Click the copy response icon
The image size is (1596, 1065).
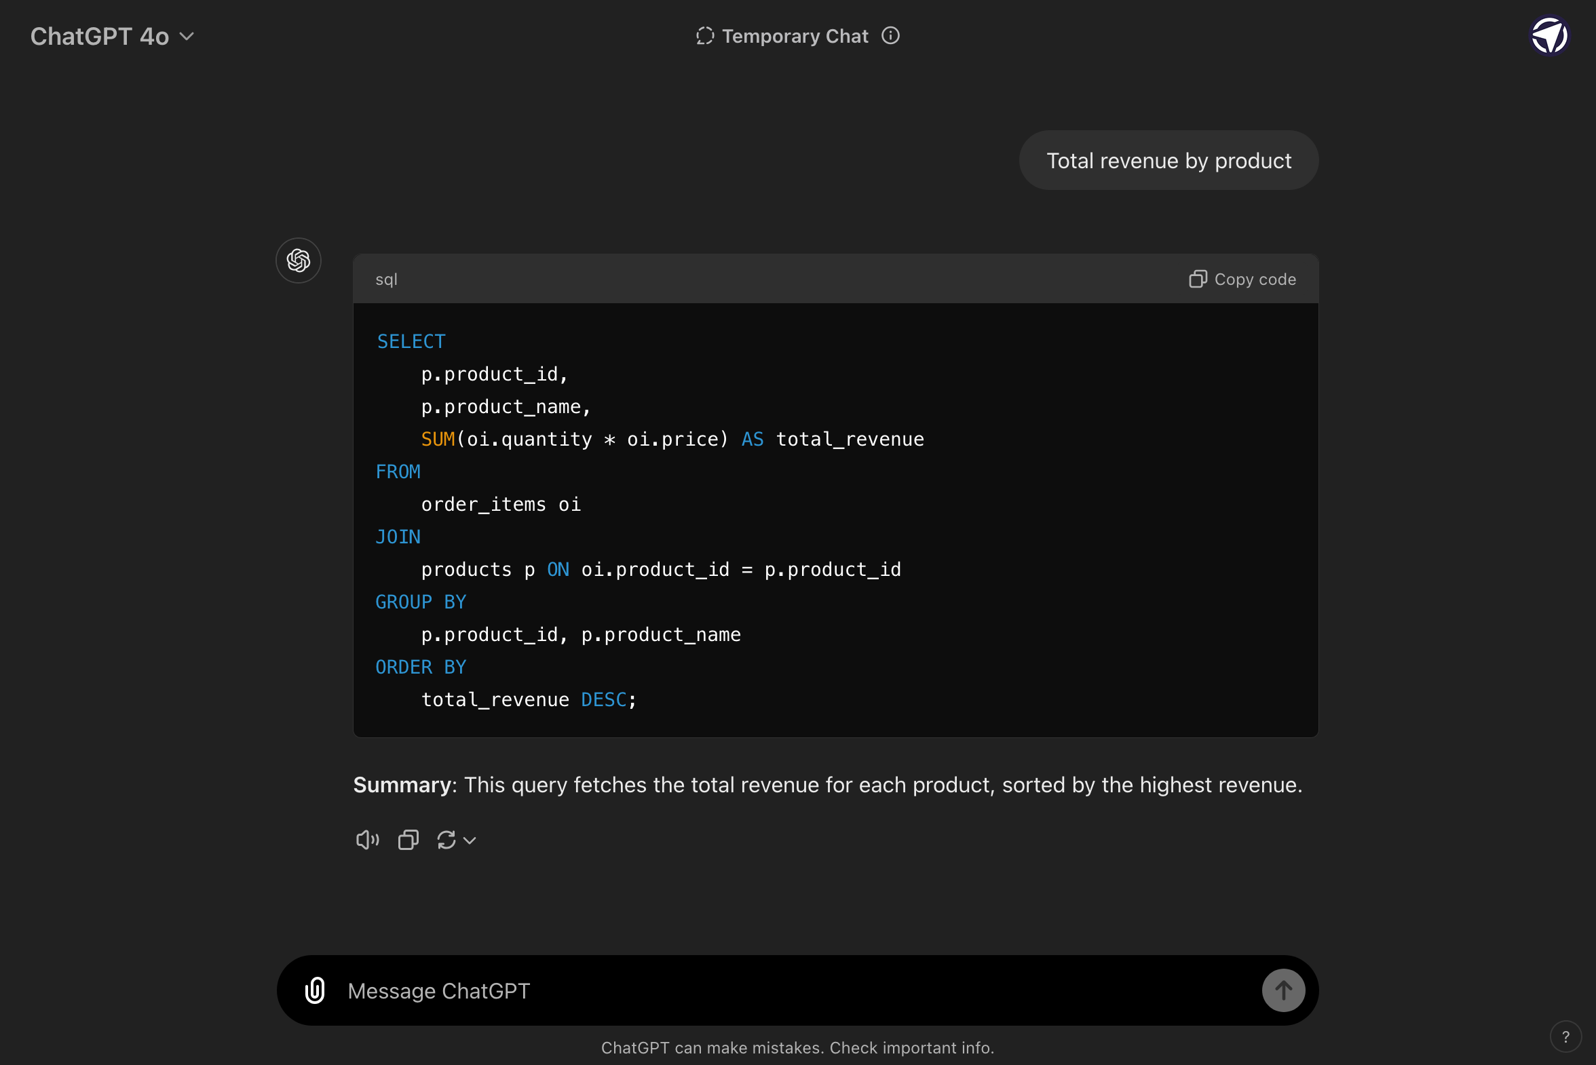point(408,839)
